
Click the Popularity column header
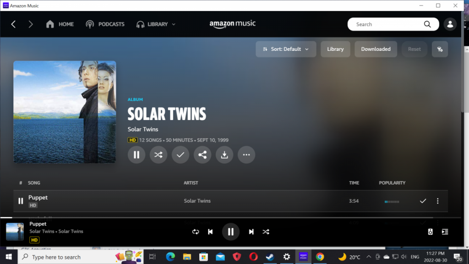tap(392, 183)
